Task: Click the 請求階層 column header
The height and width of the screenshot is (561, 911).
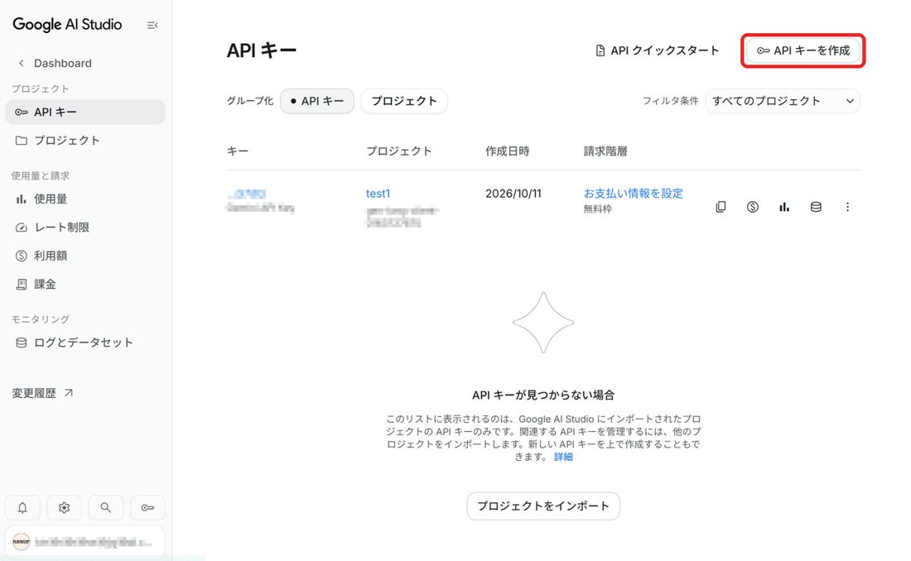Action: [605, 151]
